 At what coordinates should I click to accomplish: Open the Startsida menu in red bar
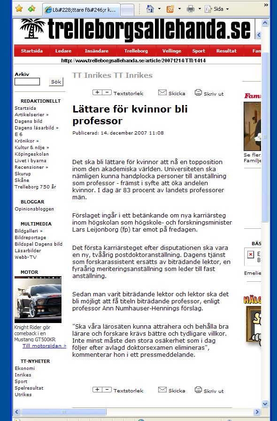tap(32, 51)
